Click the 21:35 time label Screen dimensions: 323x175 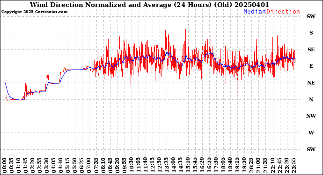(x=265, y=165)
